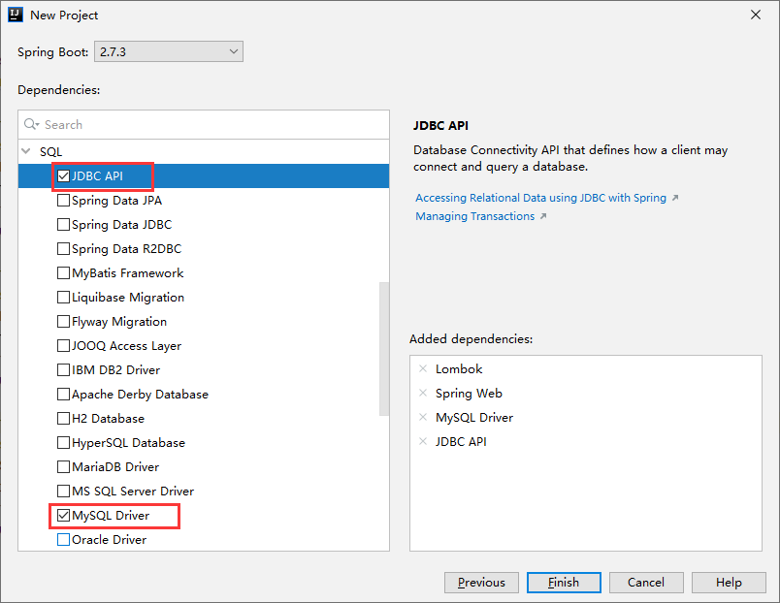Check the MariaDB Driver checkbox

(63, 466)
